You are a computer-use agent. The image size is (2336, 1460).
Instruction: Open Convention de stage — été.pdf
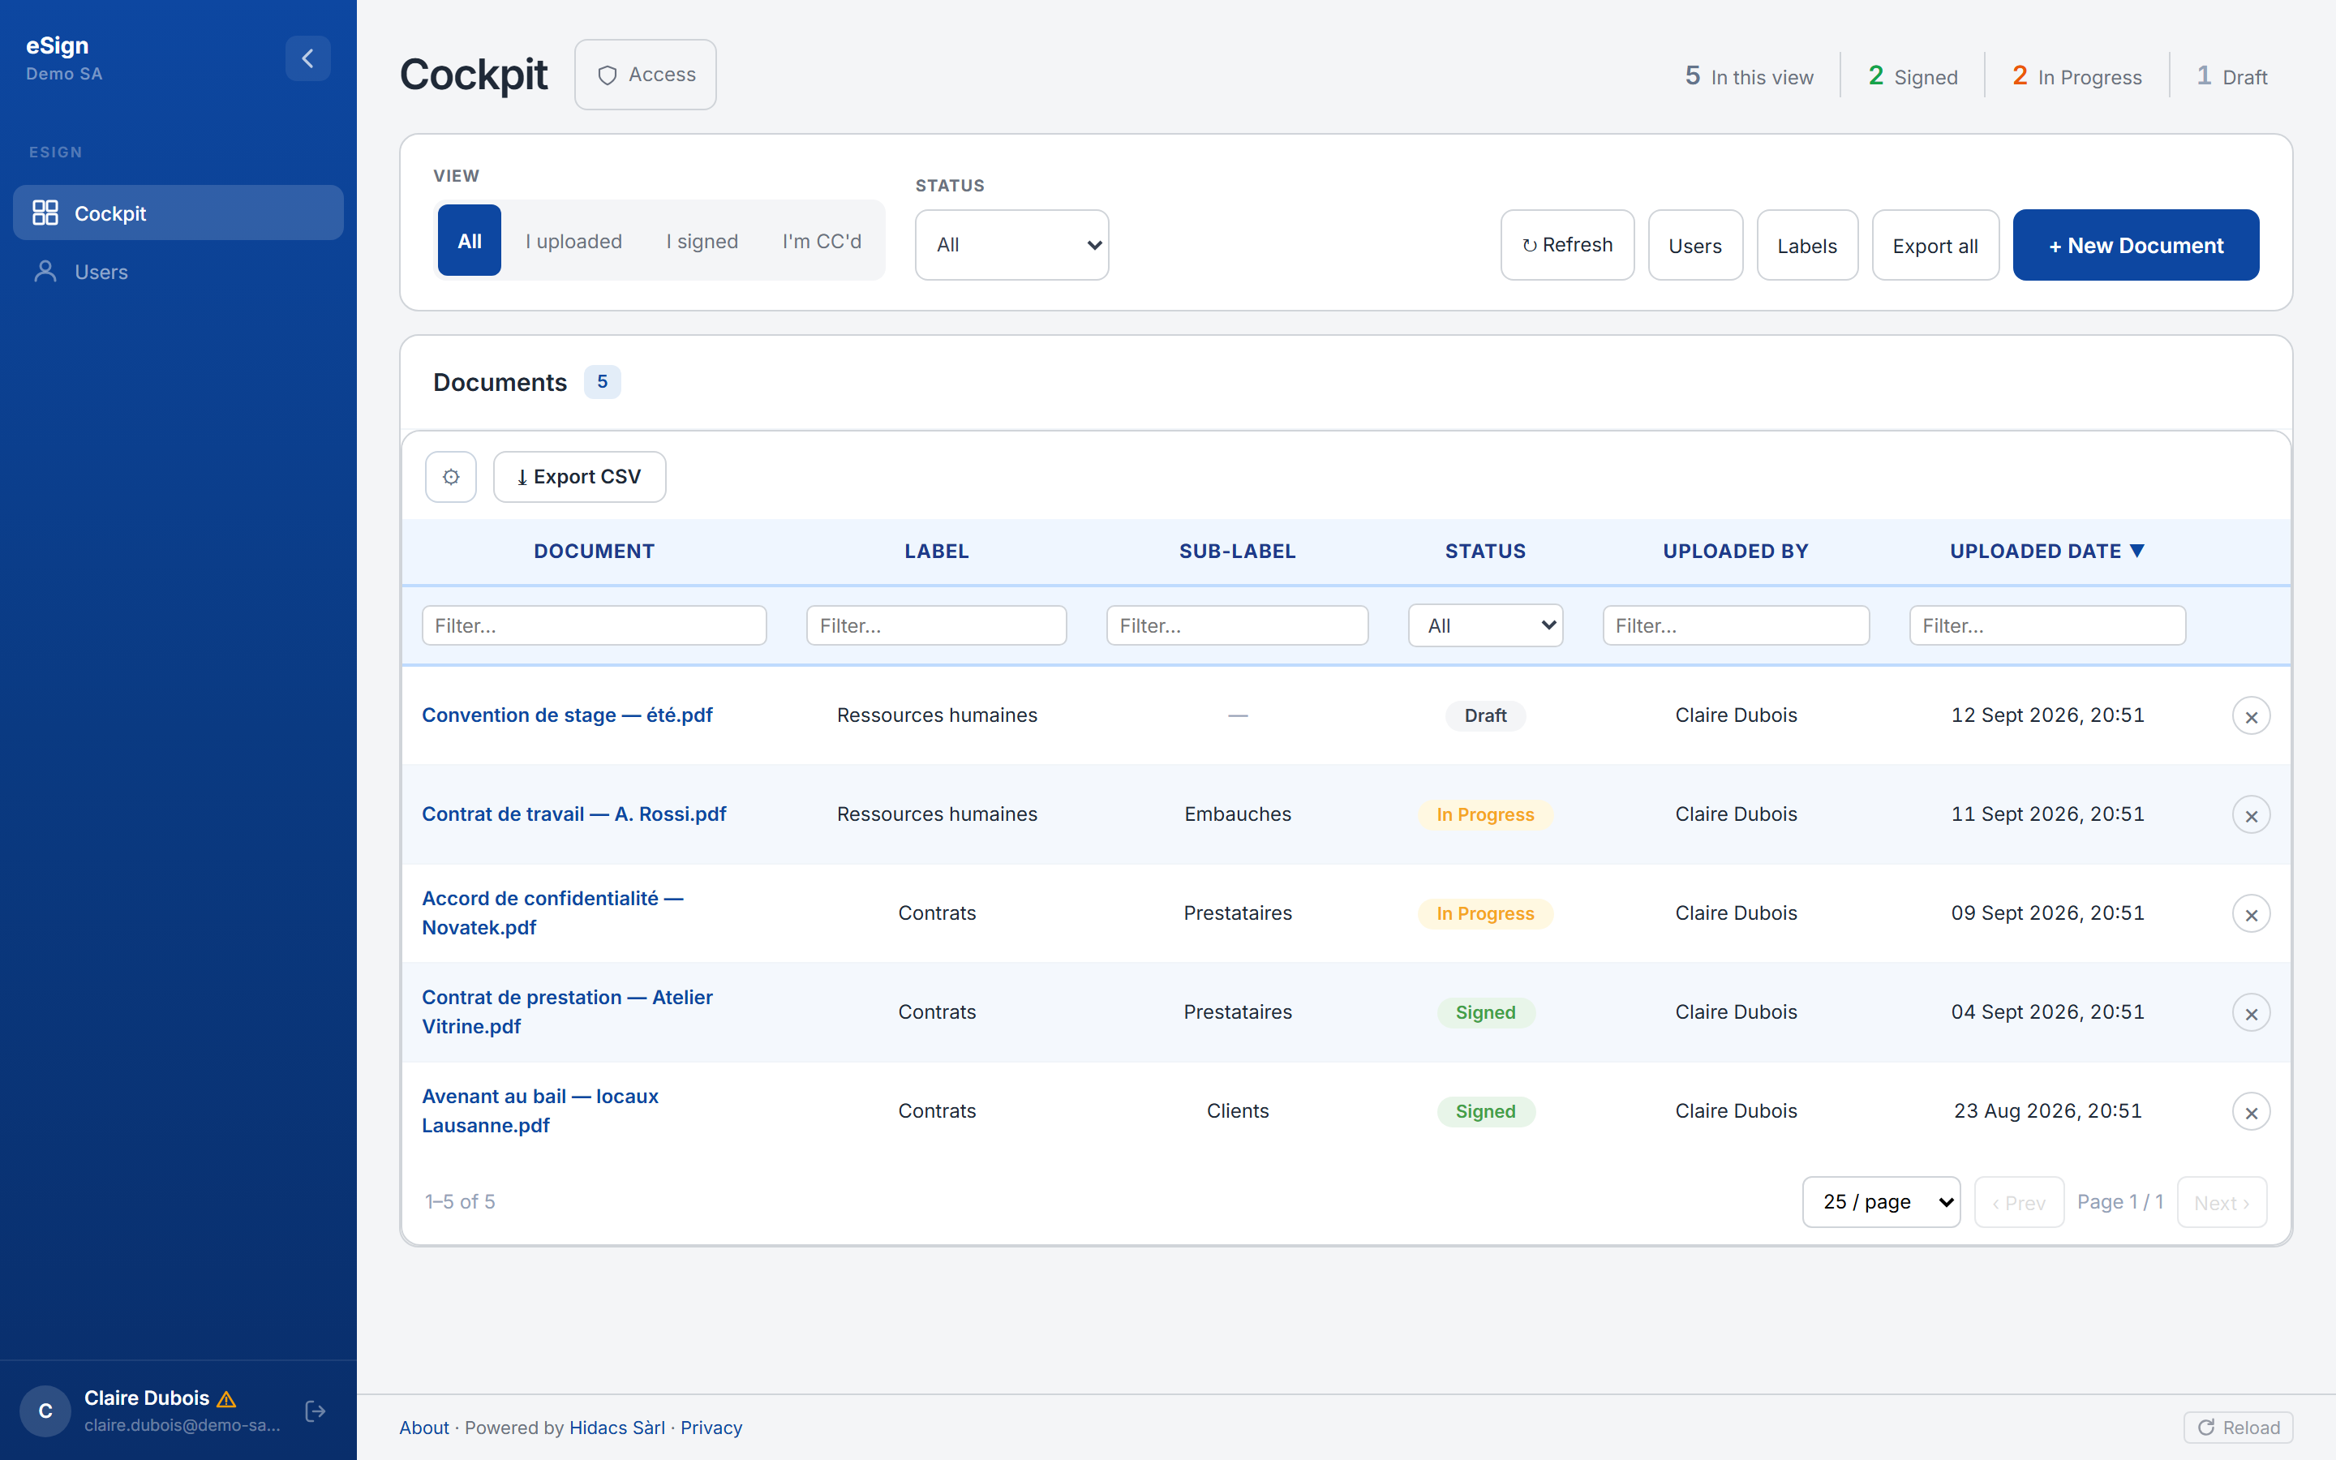pyautogui.click(x=567, y=715)
